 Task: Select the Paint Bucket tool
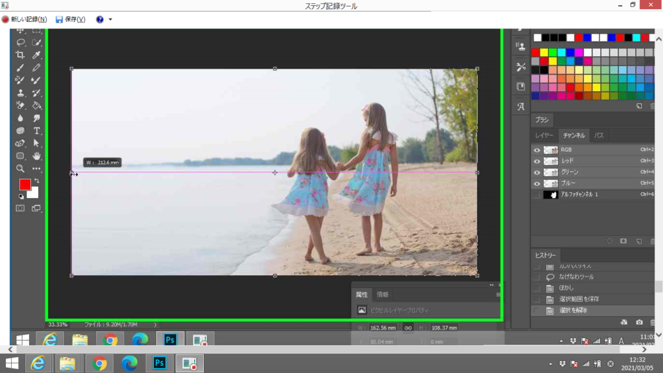(36, 106)
